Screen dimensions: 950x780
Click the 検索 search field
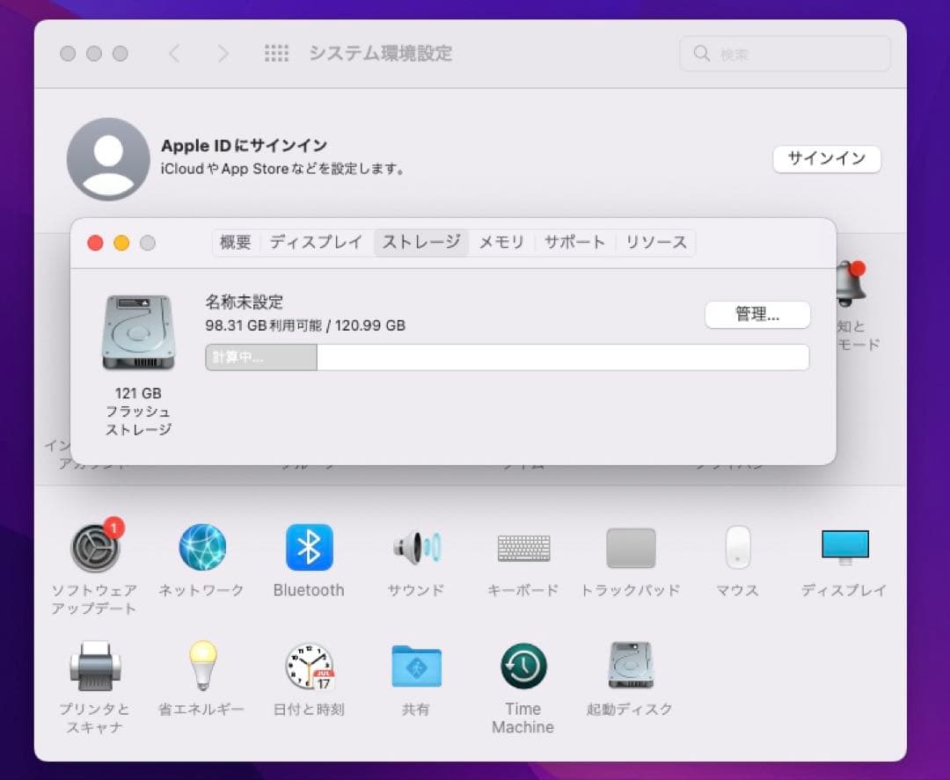coord(784,54)
